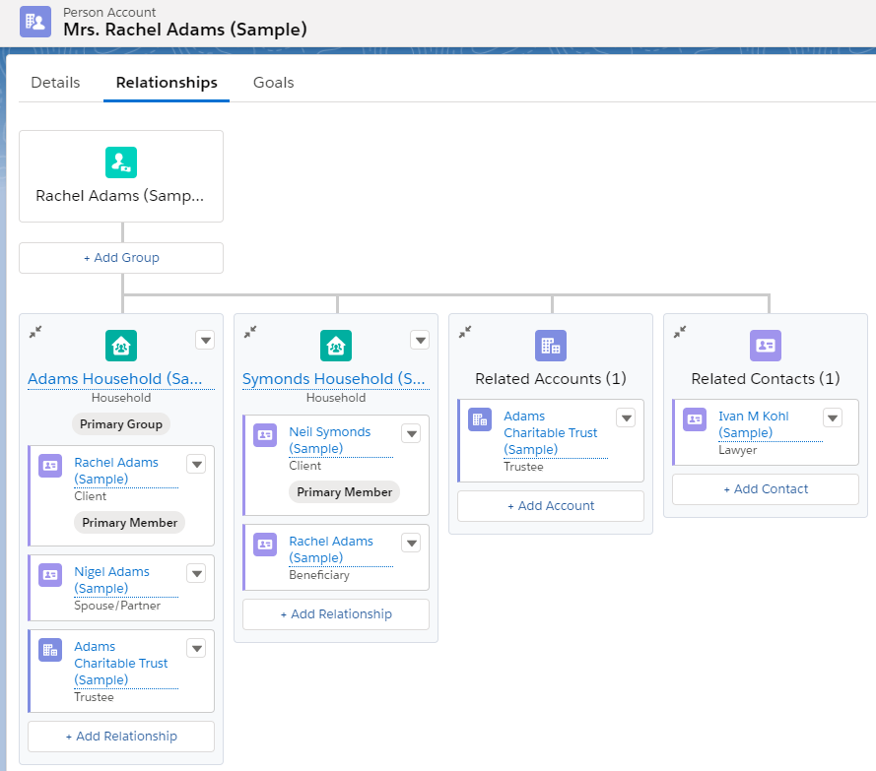Open Adams Household actions dropdown
876x771 pixels.
pos(205,340)
